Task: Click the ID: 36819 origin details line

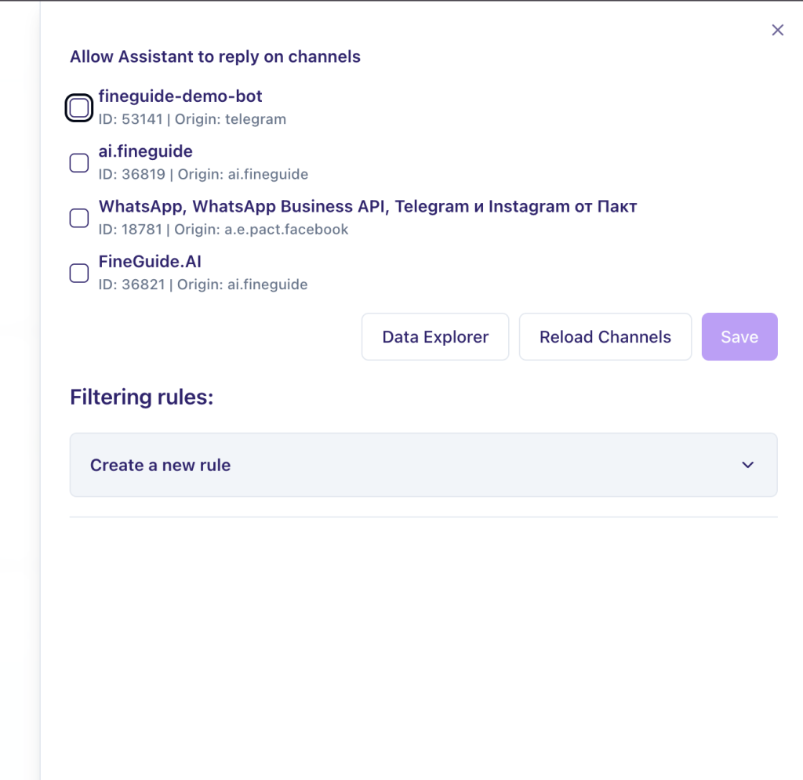Action: [203, 174]
